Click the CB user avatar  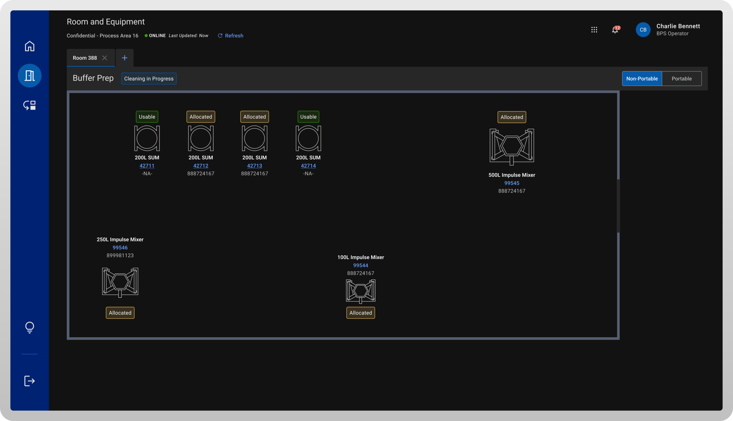point(643,30)
